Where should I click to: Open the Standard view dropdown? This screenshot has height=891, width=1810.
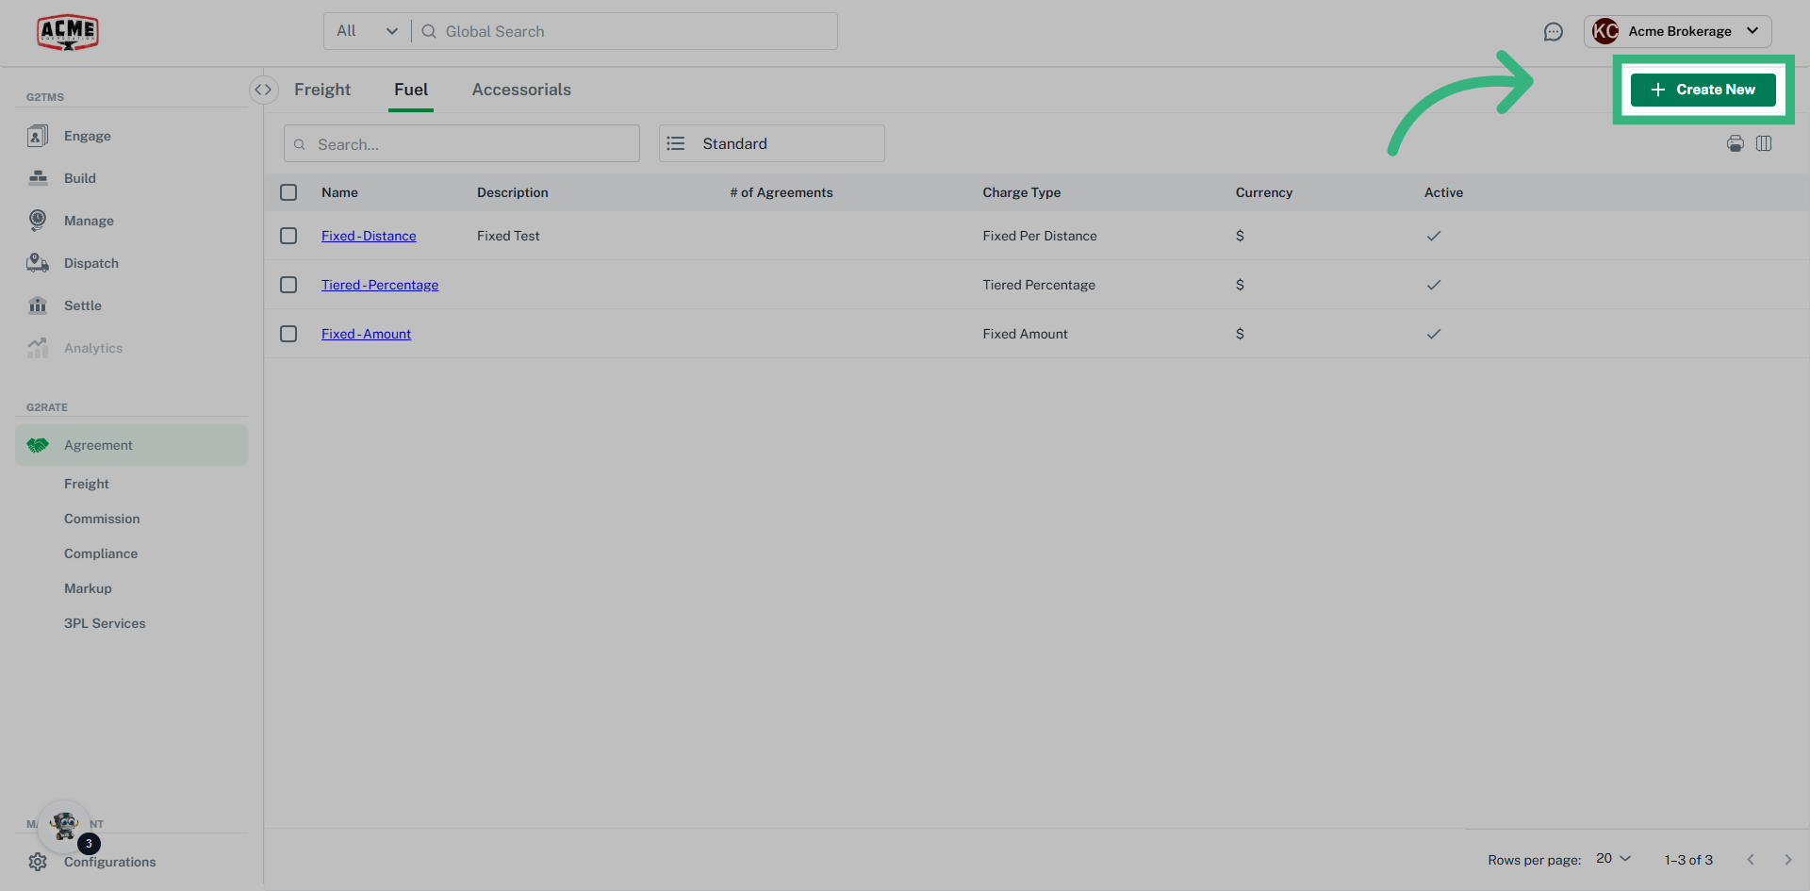[772, 143]
